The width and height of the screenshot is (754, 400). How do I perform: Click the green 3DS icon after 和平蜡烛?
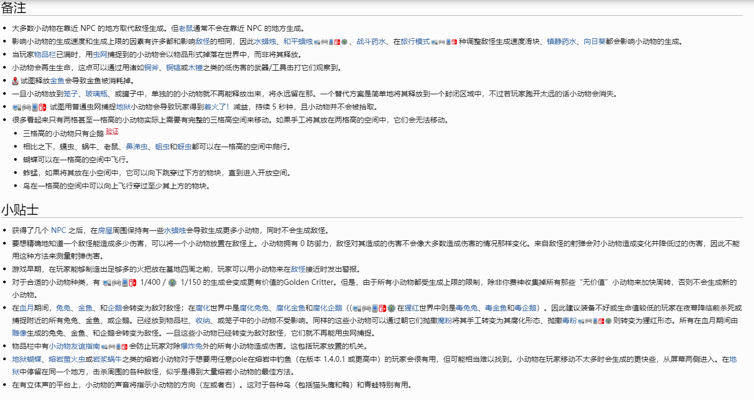[344, 42]
